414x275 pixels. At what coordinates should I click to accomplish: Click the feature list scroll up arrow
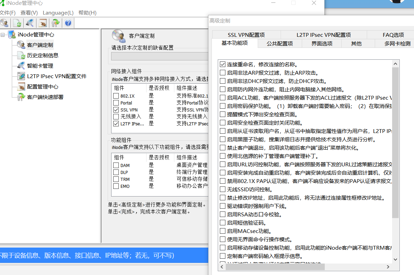[x=395, y=64]
